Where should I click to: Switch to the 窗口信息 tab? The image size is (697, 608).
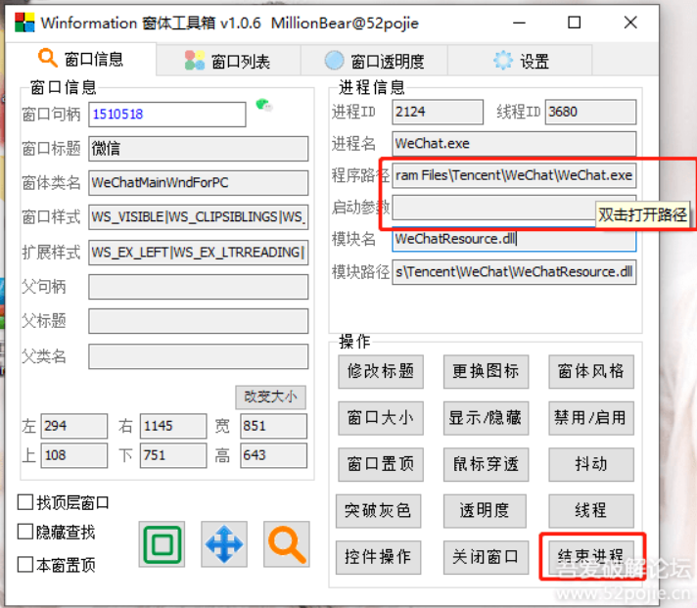pos(80,59)
